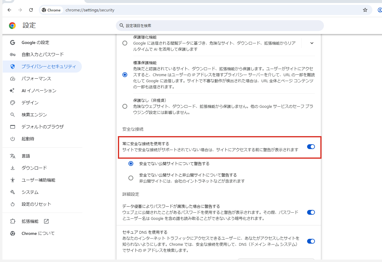Click the 詳細設定 section heading
The width and height of the screenshot is (382, 262).
(131, 194)
